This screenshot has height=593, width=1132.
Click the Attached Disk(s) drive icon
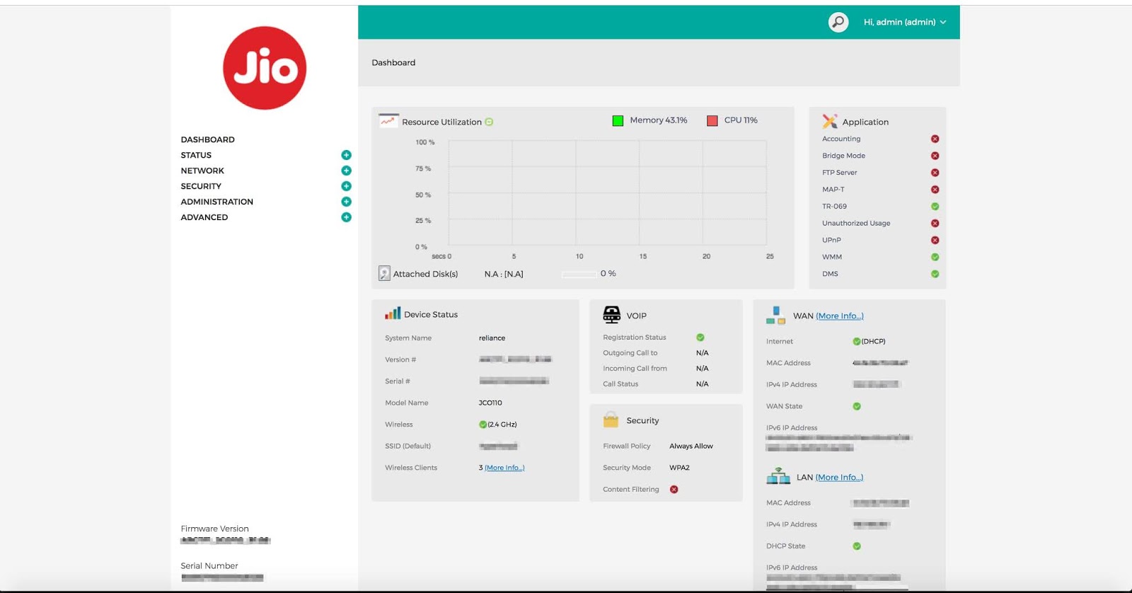click(x=384, y=273)
